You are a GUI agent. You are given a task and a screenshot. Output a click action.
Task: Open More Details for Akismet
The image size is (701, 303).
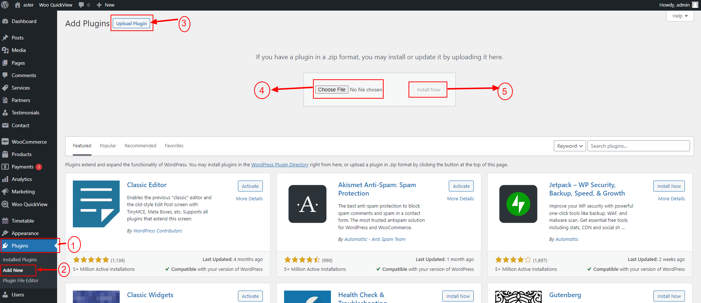pyautogui.click(x=461, y=198)
